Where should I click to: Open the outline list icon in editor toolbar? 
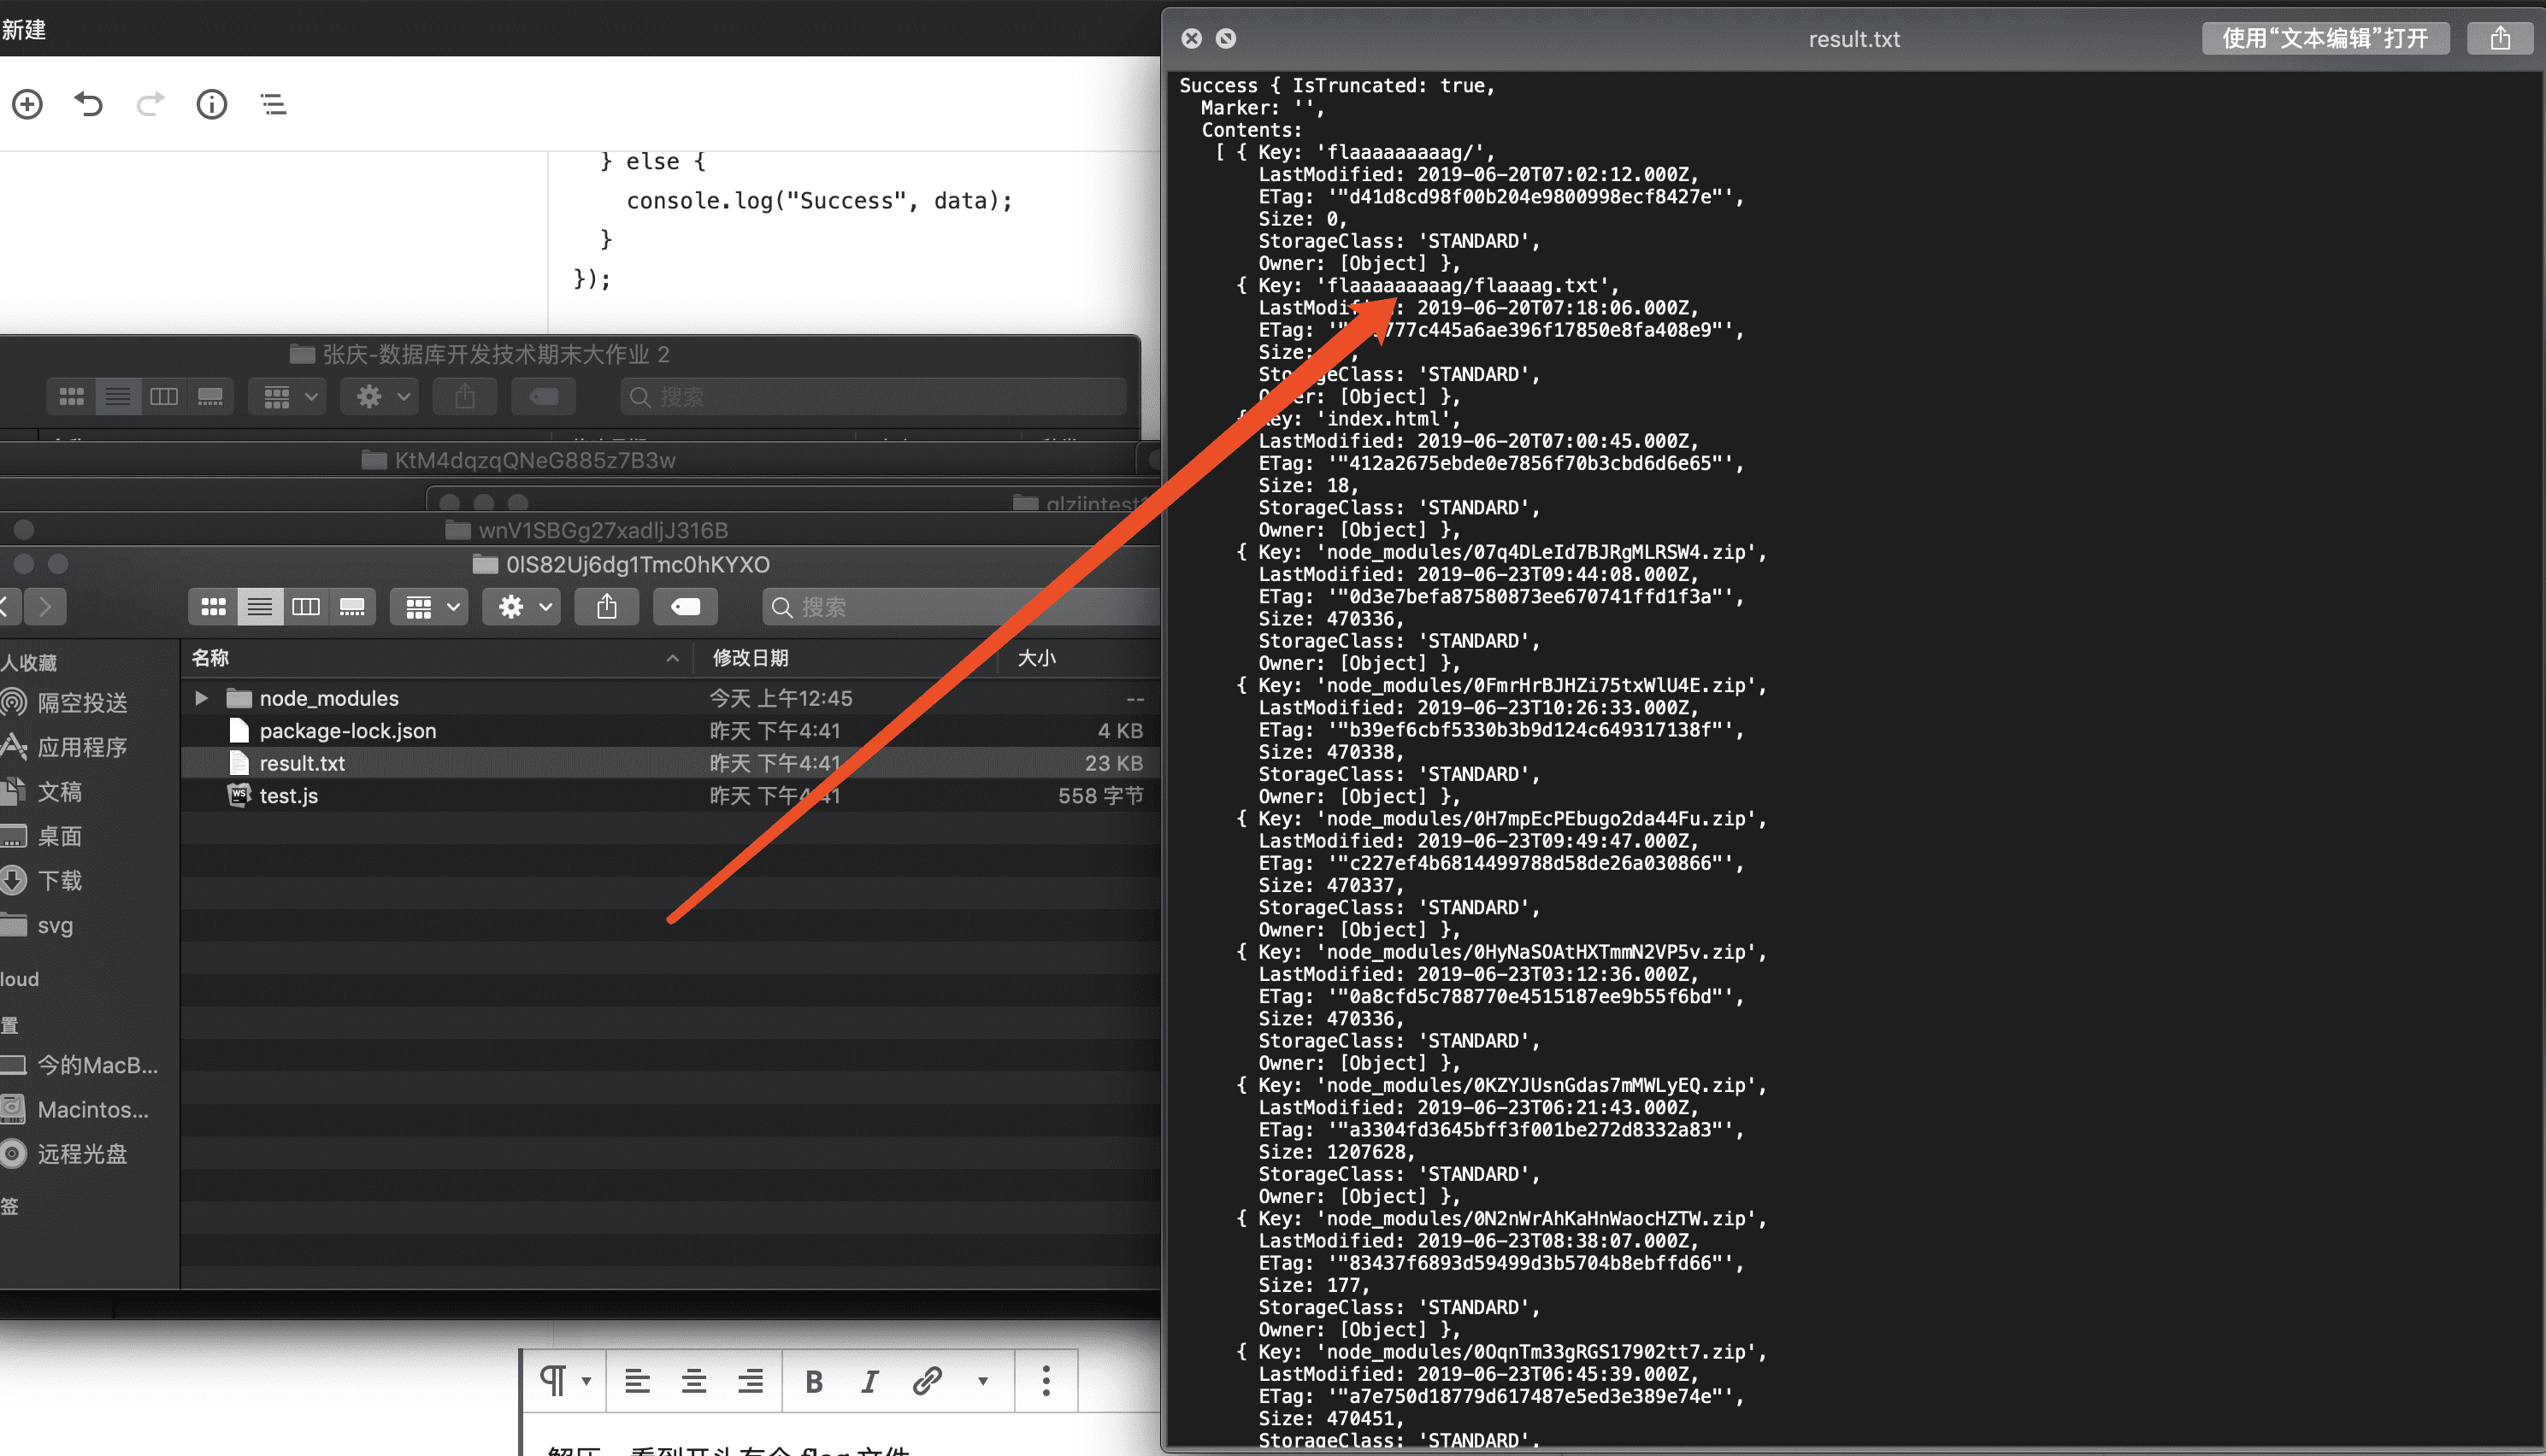click(x=273, y=104)
